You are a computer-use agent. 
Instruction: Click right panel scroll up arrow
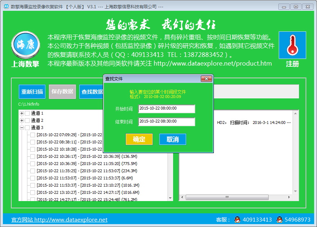pos(295,114)
